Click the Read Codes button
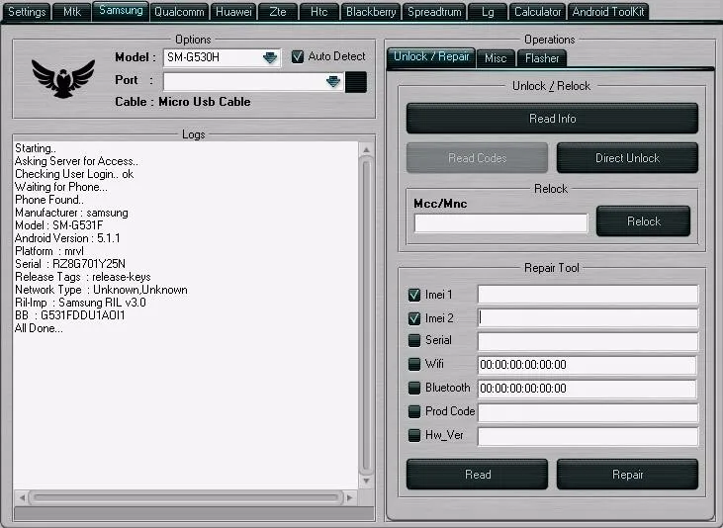This screenshot has width=723, height=528. point(478,158)
